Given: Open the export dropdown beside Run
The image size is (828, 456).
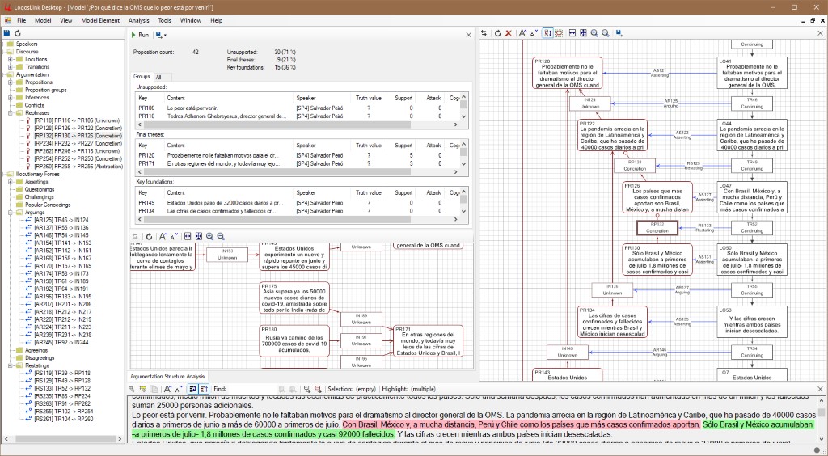Looking at the screenshot, I should [x=161, y=35].
